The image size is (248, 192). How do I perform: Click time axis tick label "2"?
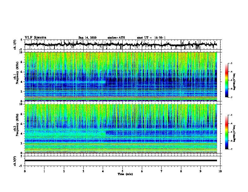point(64,171)
